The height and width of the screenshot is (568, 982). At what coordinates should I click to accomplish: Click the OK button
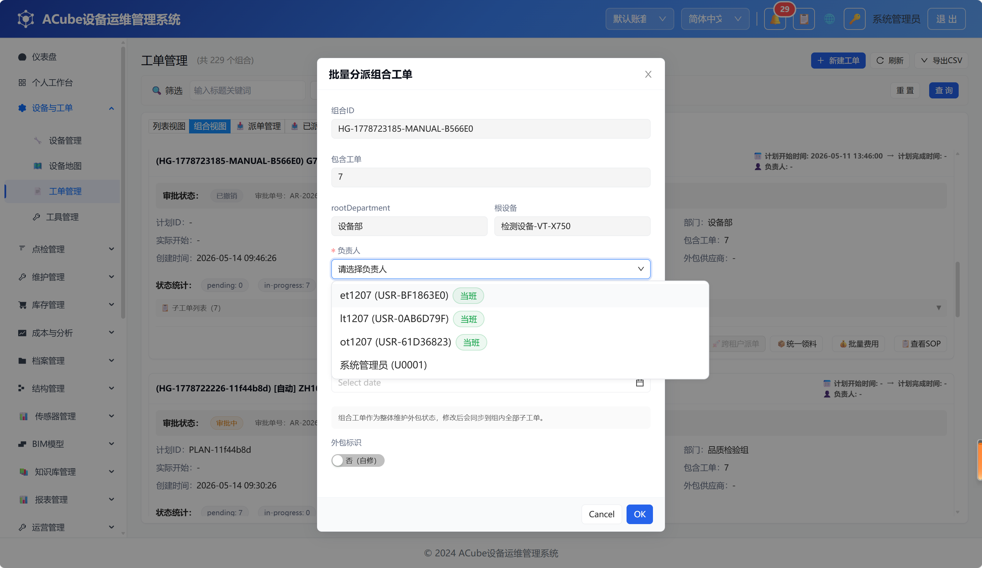tap(640, 514)
